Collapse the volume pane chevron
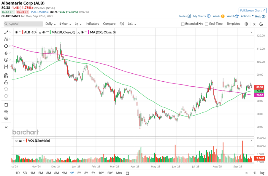This screenshot has width=268, height=176. [x=251, y=141]
